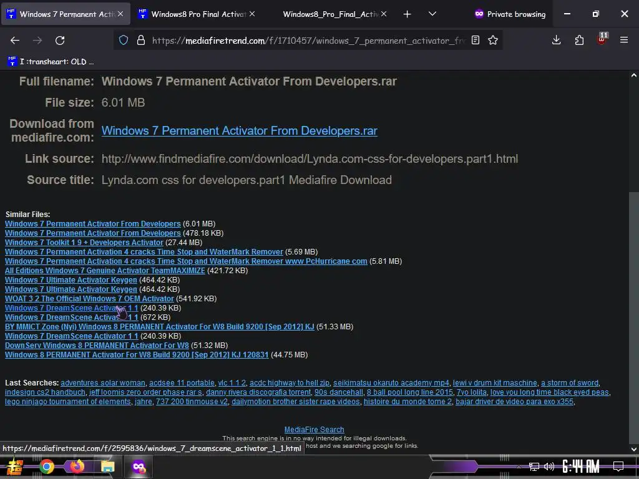Reload the current page
Image resolution: width=639 pixels, height=479 pixels.
pos(60,41)
